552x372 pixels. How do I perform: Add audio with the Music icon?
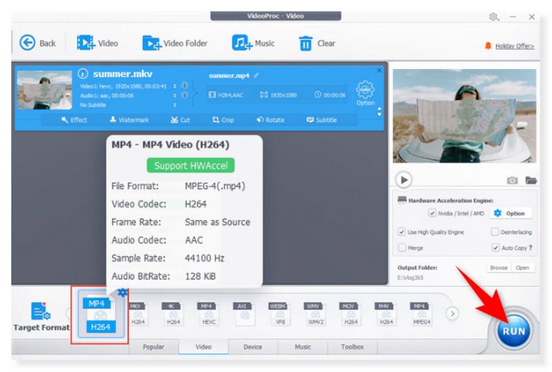[x=242, y=43]
